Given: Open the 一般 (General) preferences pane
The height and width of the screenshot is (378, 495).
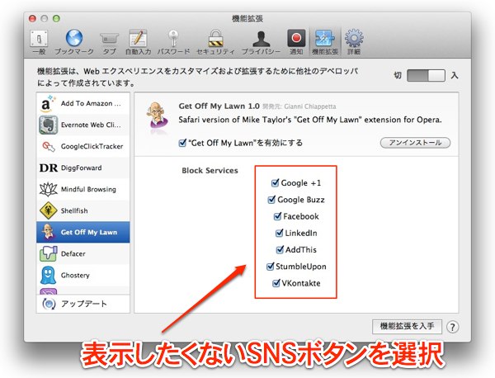Looking at the screenshot, I should 39,42.
